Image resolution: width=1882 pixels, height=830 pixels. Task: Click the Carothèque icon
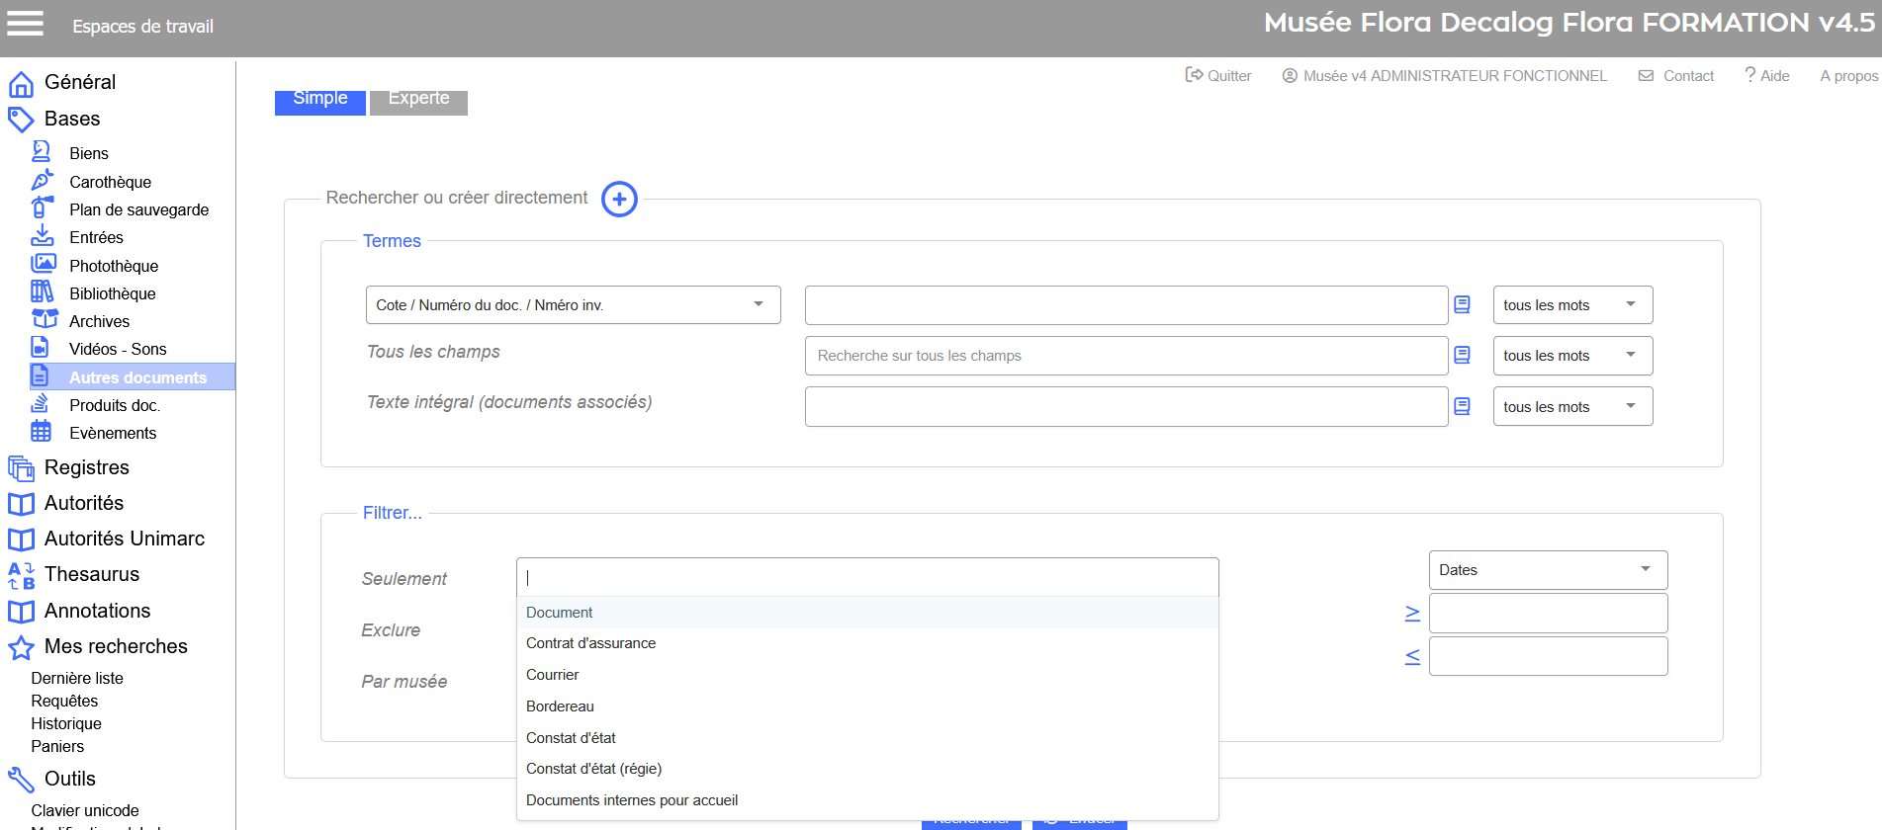(x=42, y=180)
